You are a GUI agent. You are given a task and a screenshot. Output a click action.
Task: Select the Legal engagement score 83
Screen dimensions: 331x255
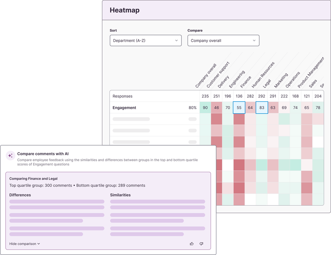point(262,107)
